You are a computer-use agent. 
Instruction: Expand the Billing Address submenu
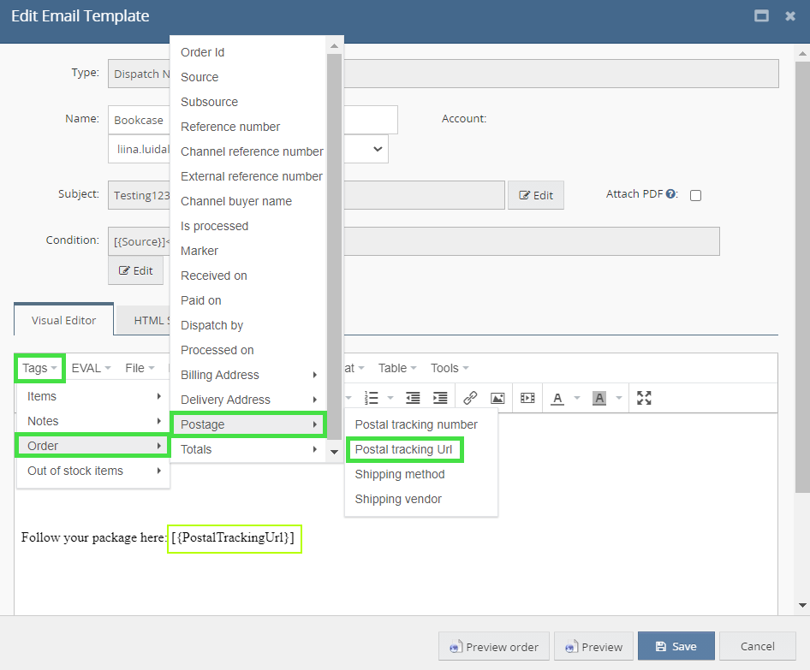248,375
